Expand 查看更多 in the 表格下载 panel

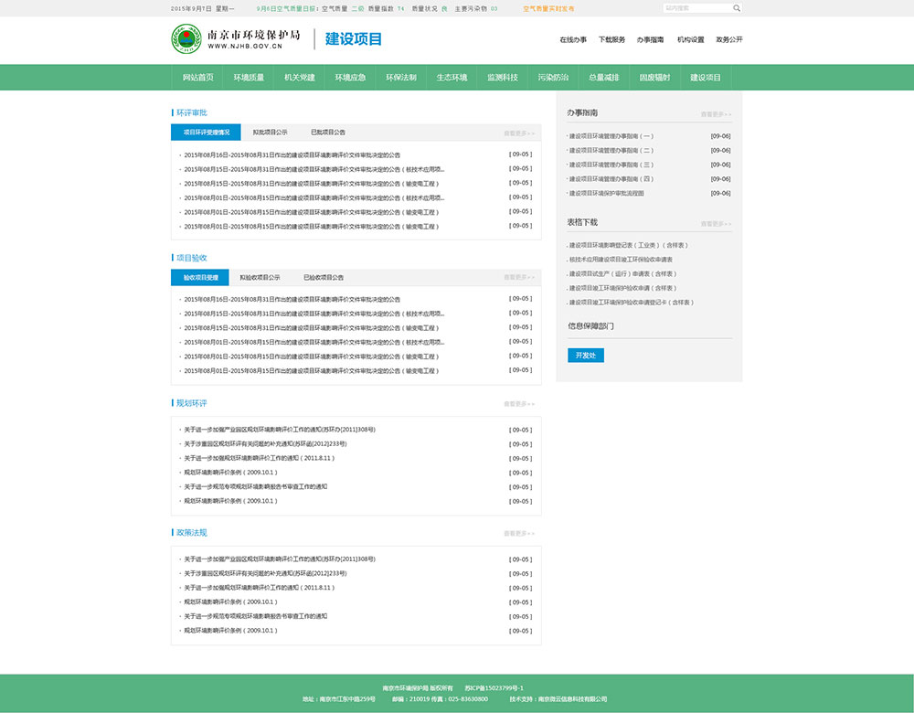click(x=716, y=224)
